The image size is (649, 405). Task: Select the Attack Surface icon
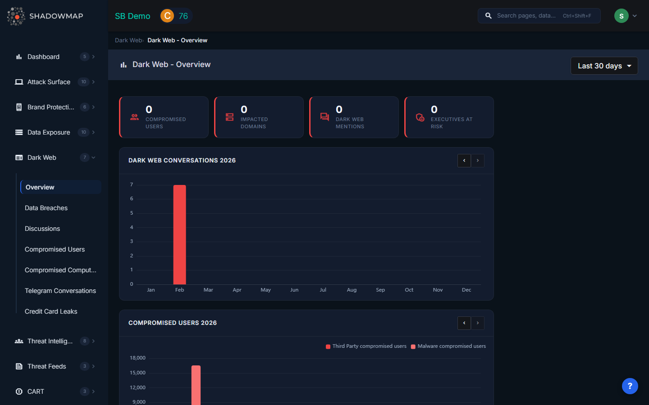click(18, 81)
